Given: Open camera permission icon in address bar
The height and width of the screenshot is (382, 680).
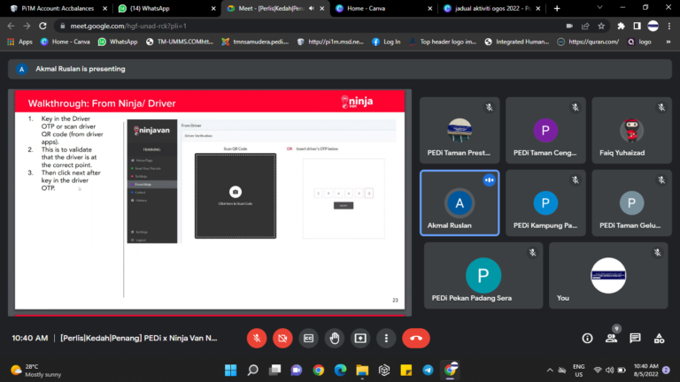Looking at the screenshot, I should coord(569,26).
